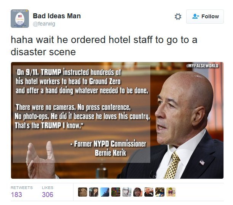Click third liker avatar with blue sky
Screen dimensions: 233x205
click(105, 192)
